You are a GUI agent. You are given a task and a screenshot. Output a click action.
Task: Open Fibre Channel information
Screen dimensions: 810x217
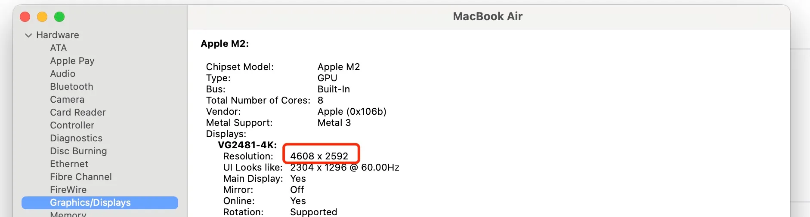pos(80,177)
